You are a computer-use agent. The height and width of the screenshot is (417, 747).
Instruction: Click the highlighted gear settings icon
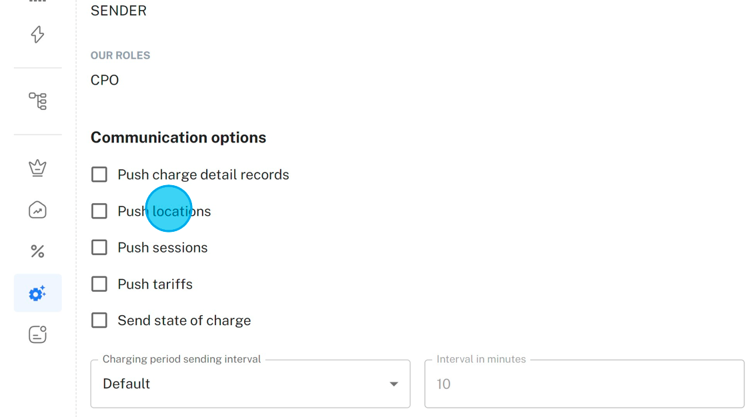pyautogui.click(x=37, y=293)
